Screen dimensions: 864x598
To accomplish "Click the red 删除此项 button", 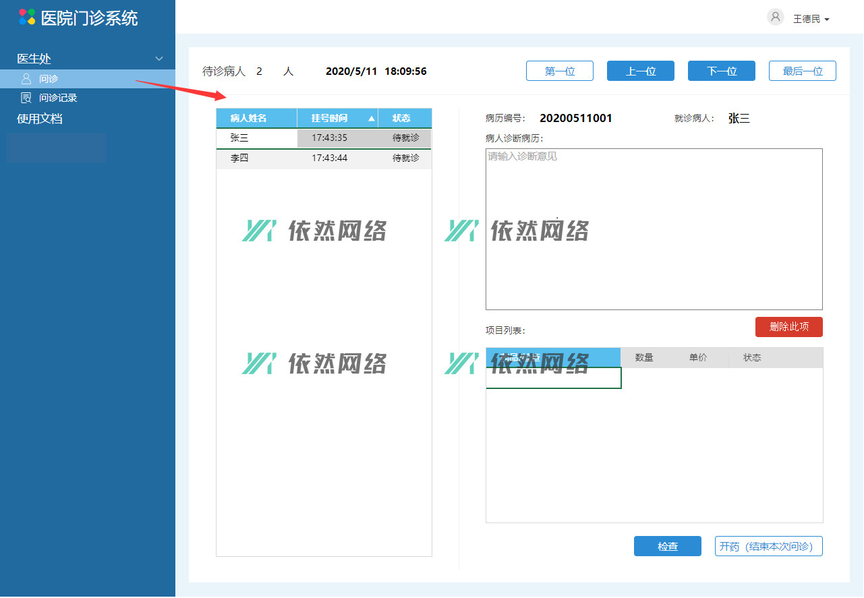I will 788,327.
